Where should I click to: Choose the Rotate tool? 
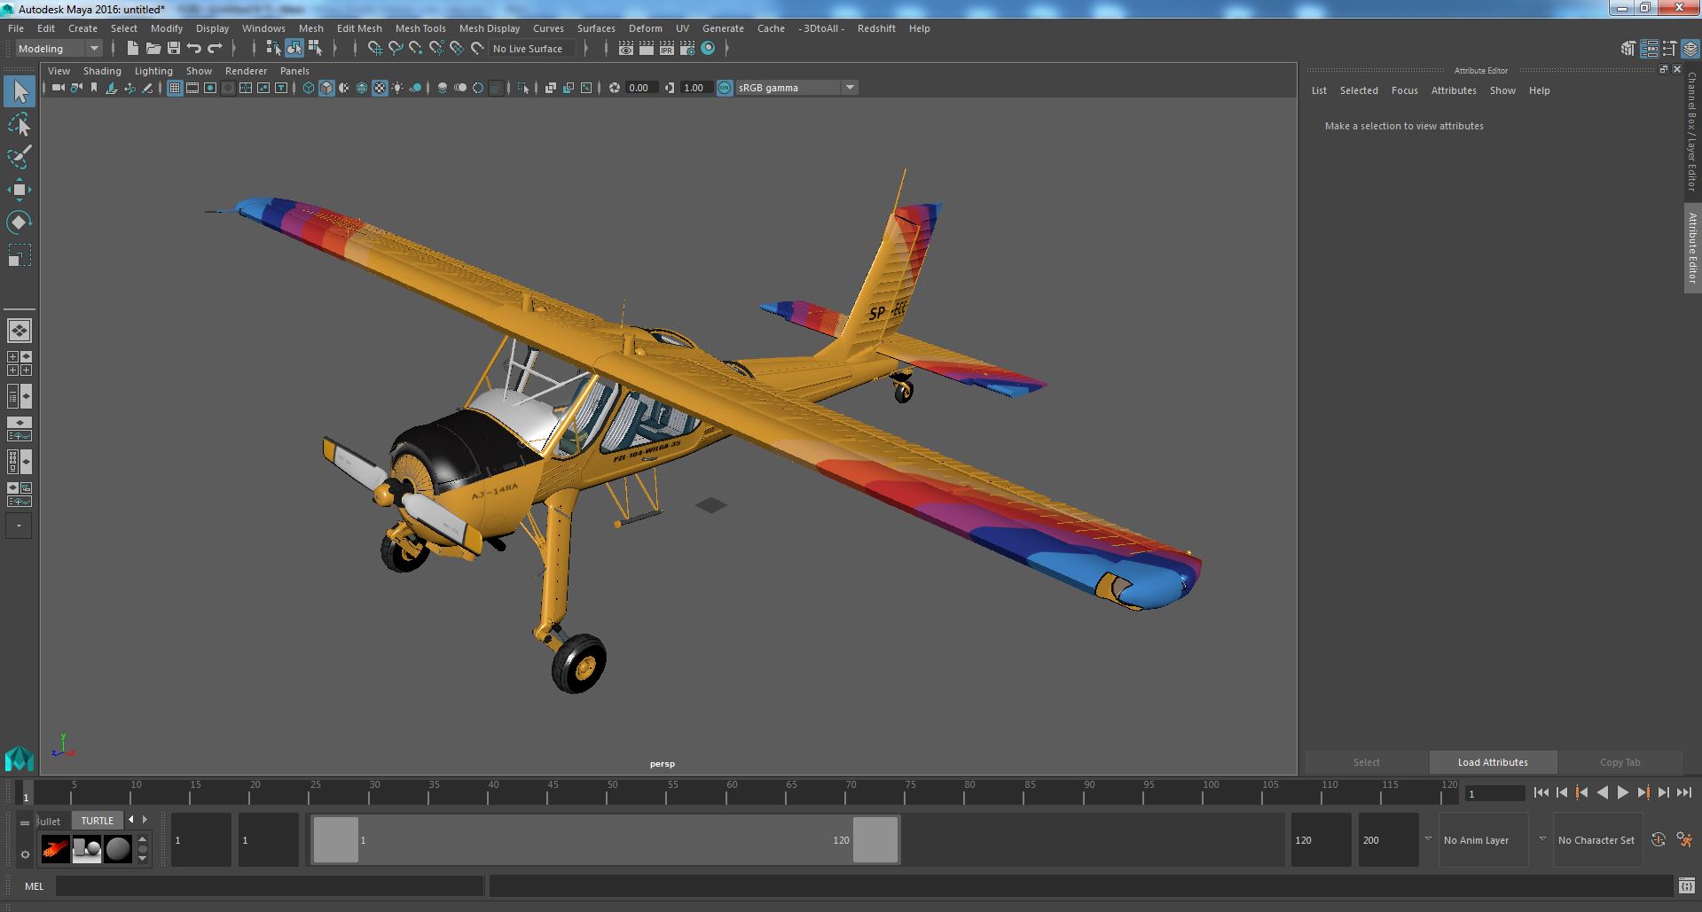[x=20, y=222]
